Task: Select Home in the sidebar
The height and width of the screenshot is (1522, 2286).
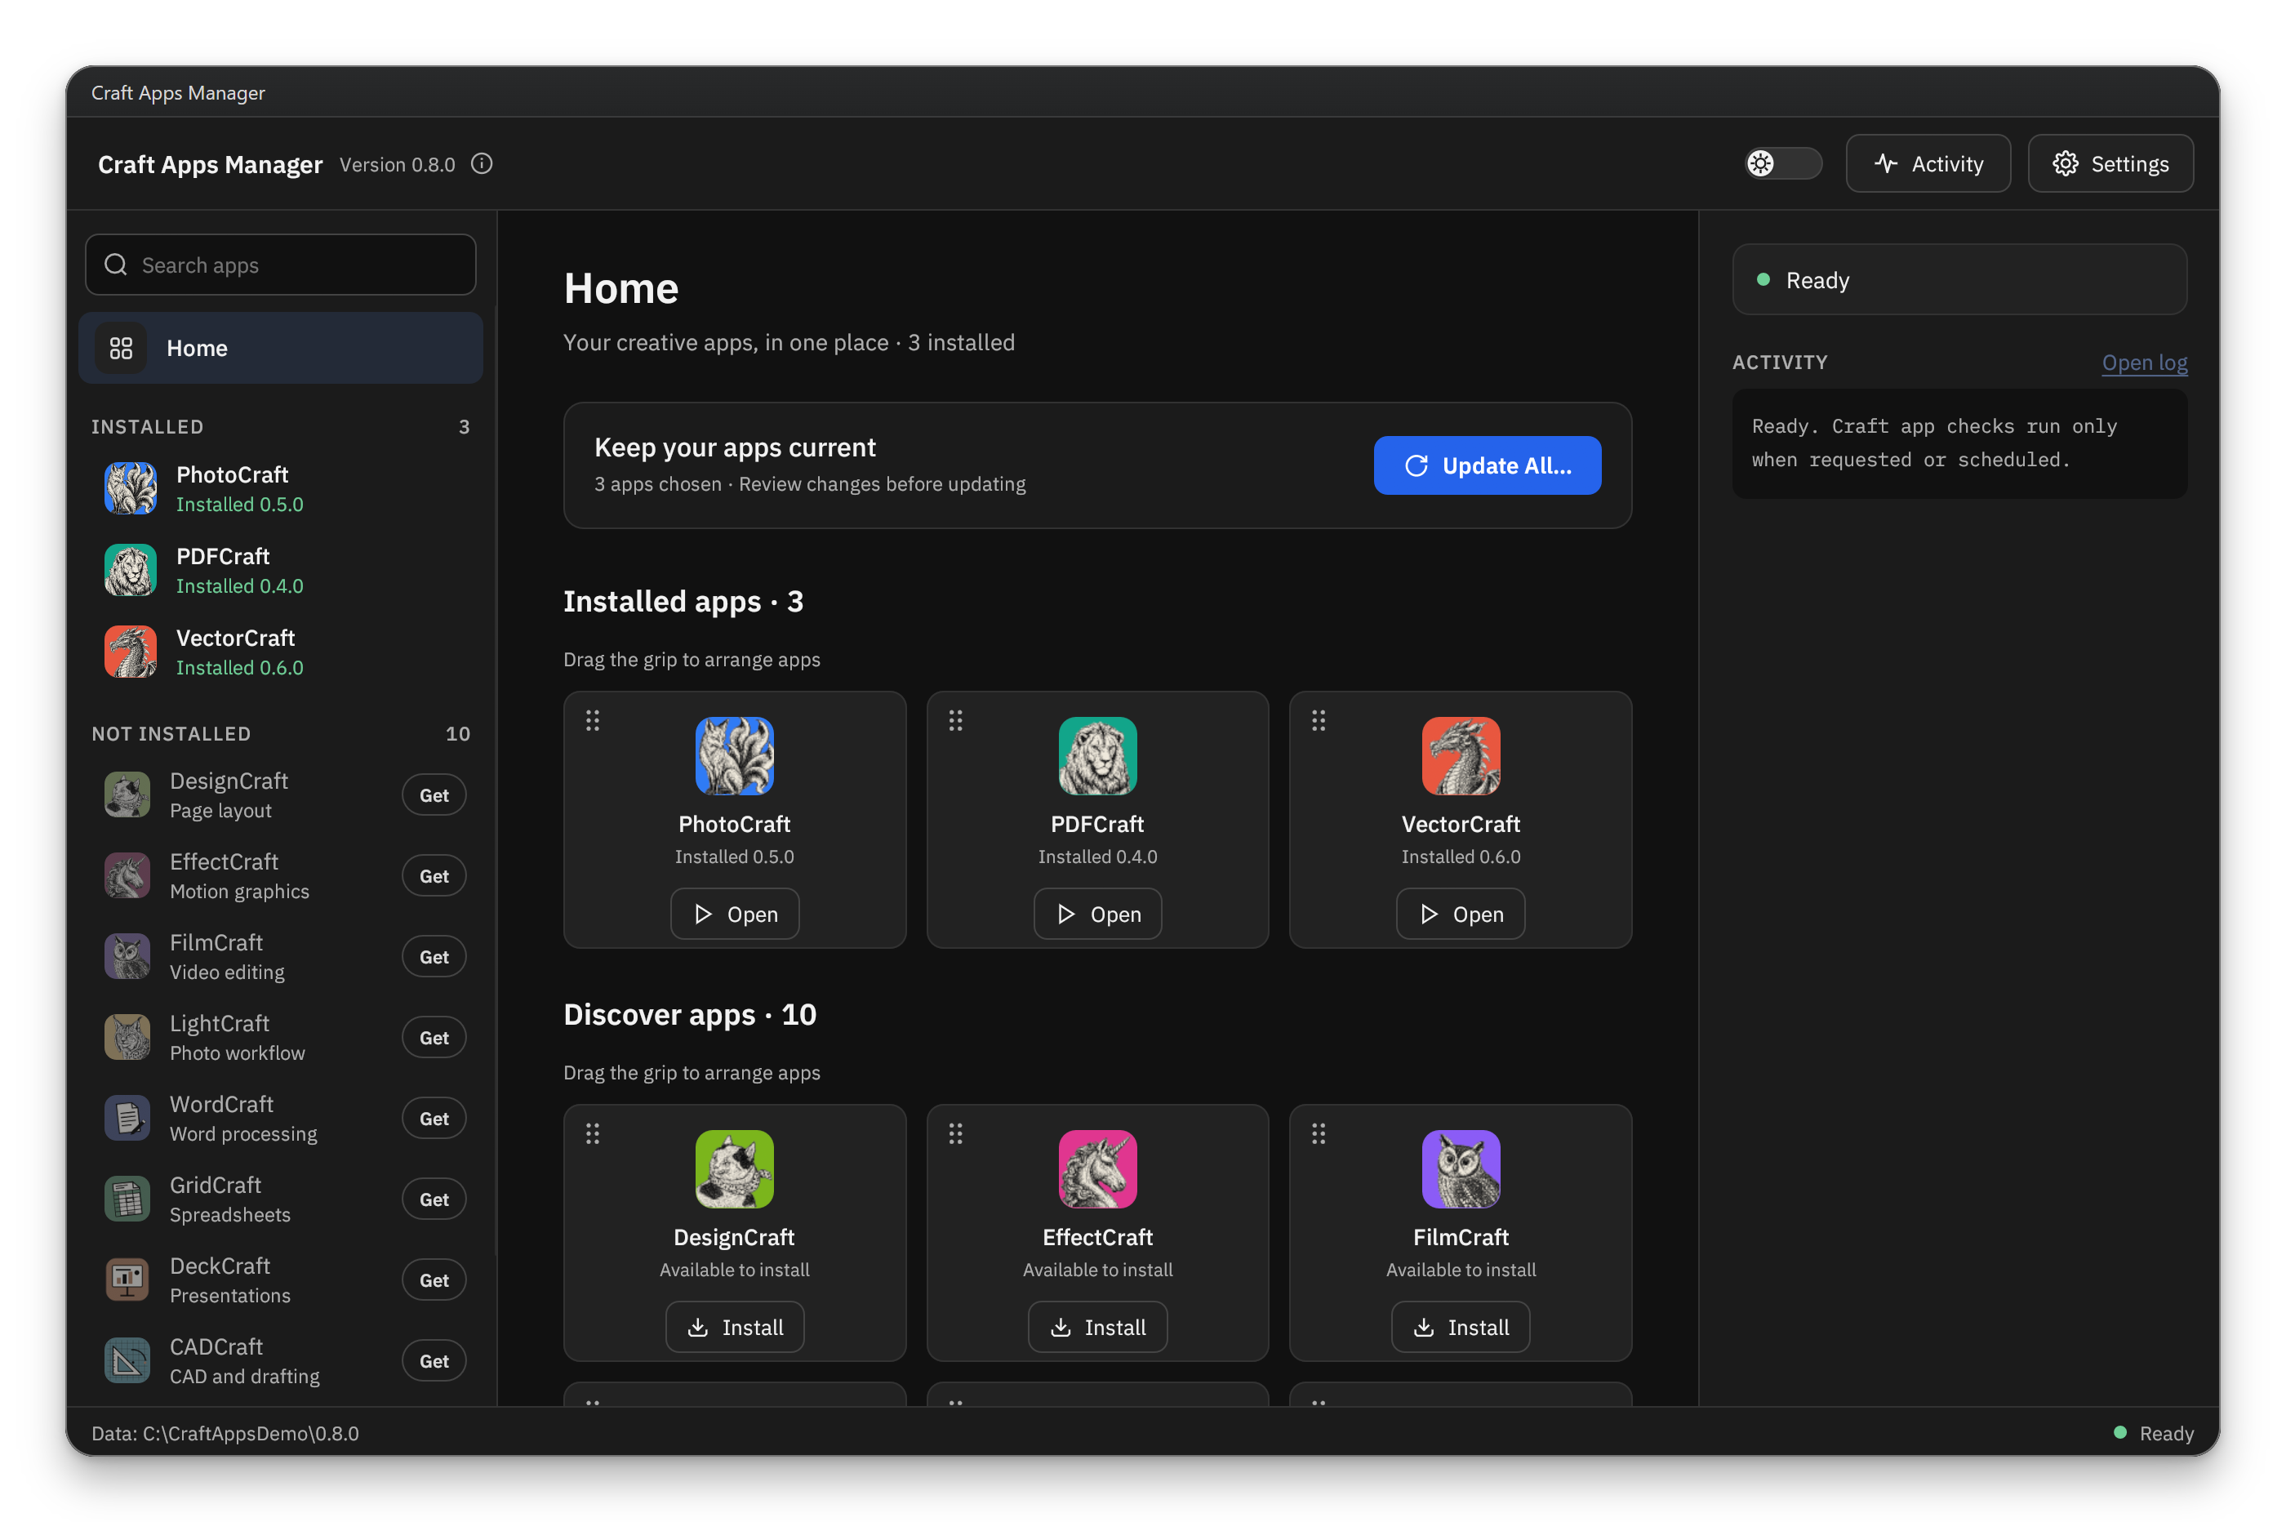Action: coord(280,348)
